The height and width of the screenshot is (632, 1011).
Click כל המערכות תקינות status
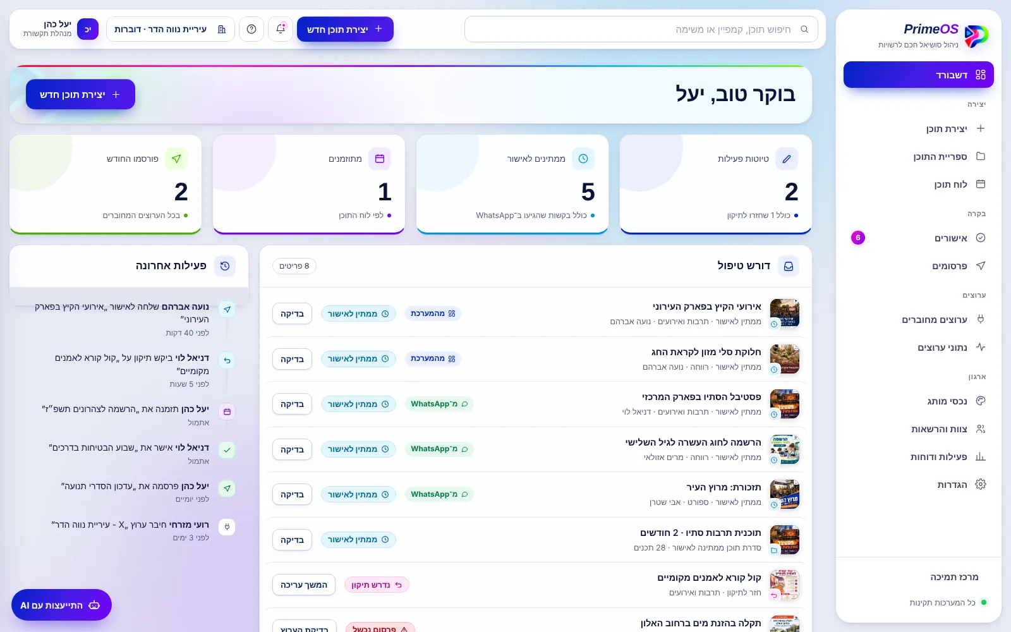tap(948, 602)
